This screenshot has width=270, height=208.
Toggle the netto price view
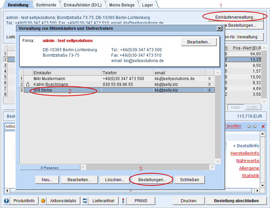(235, 108)
